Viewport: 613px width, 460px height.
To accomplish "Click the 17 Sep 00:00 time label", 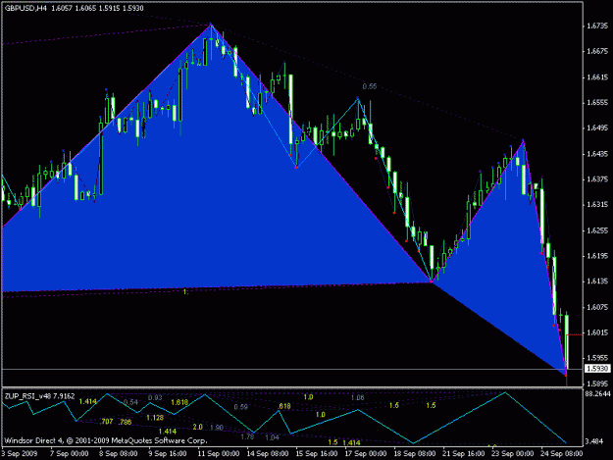I will pyautogui.click(x=366, y=454).
